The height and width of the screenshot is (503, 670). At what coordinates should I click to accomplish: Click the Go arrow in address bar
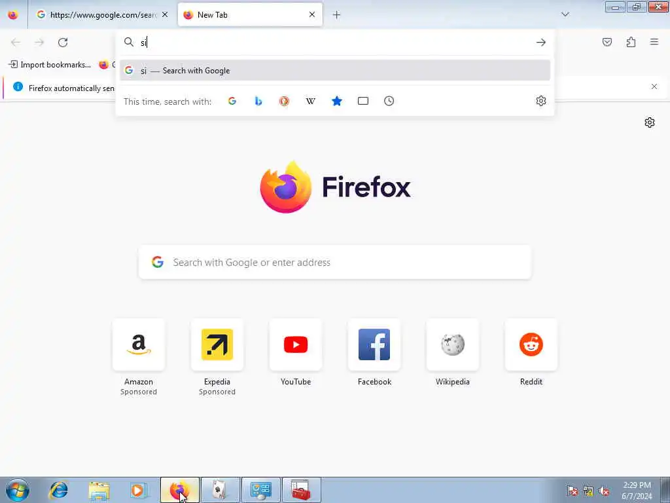click(541, 43)
